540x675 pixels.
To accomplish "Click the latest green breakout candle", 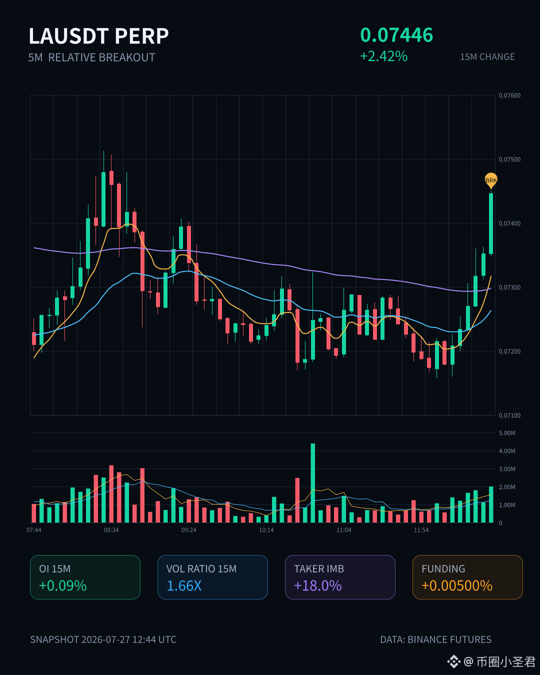I will tap(491, 223).
